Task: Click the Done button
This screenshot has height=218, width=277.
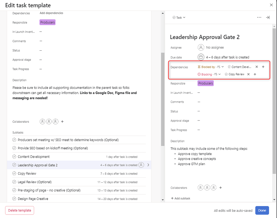Action: coord(262,210)
